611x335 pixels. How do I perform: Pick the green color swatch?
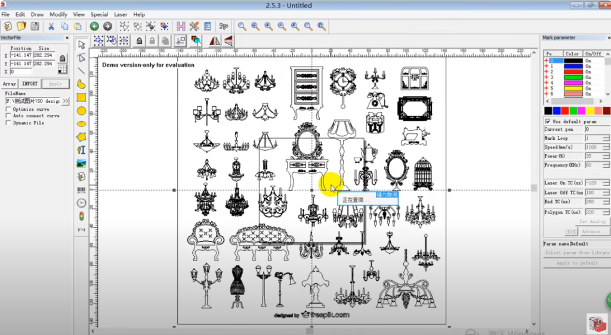[573, 111]
